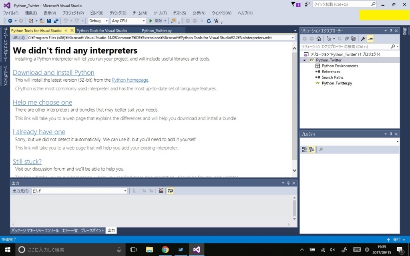Switch to パッケージ マネージャー コンソール tab
410x256 pixels.
pos(35,230)
